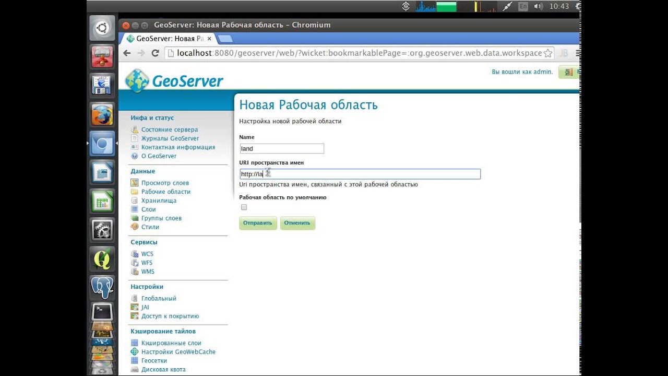Open a new browser tab
Screen dimensions: 668x376
tap(225, 39)
